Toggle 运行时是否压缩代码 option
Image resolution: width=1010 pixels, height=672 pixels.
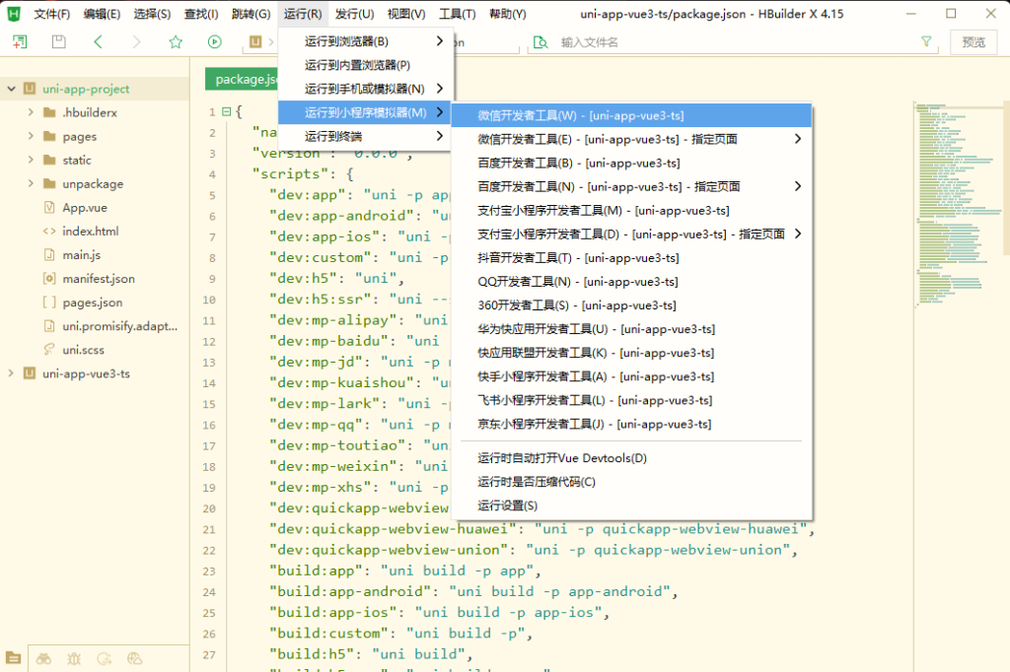point(537,482)
